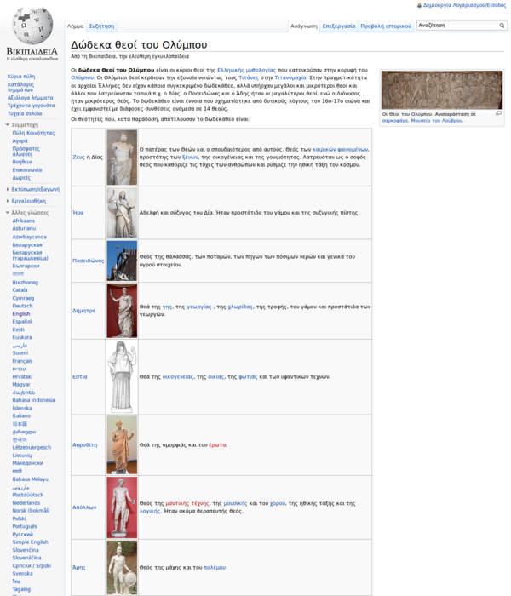This screenshot has width=511, height=596.
Task: Follow the Απόλλων link in table
Action: (84, 507)
